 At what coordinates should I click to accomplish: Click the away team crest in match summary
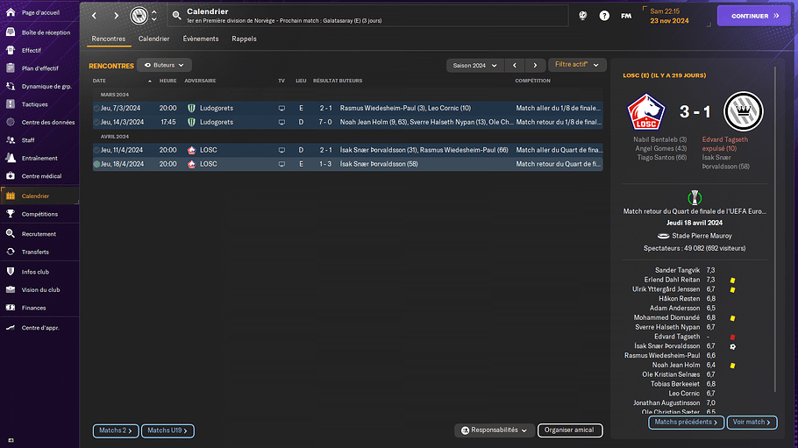[x=743, y=111]
